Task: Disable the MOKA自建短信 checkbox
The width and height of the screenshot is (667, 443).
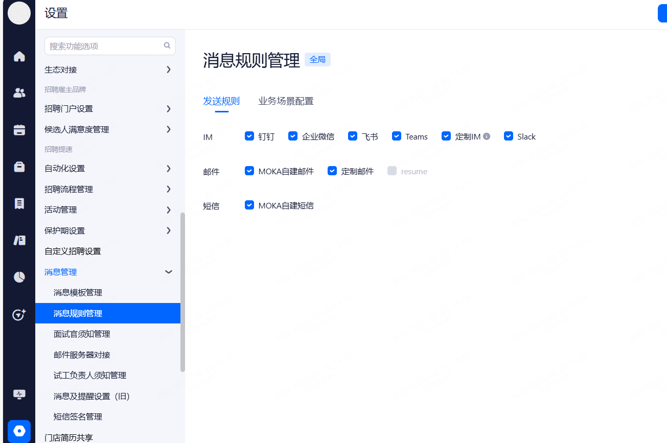Action: click(x=249, y=205)
